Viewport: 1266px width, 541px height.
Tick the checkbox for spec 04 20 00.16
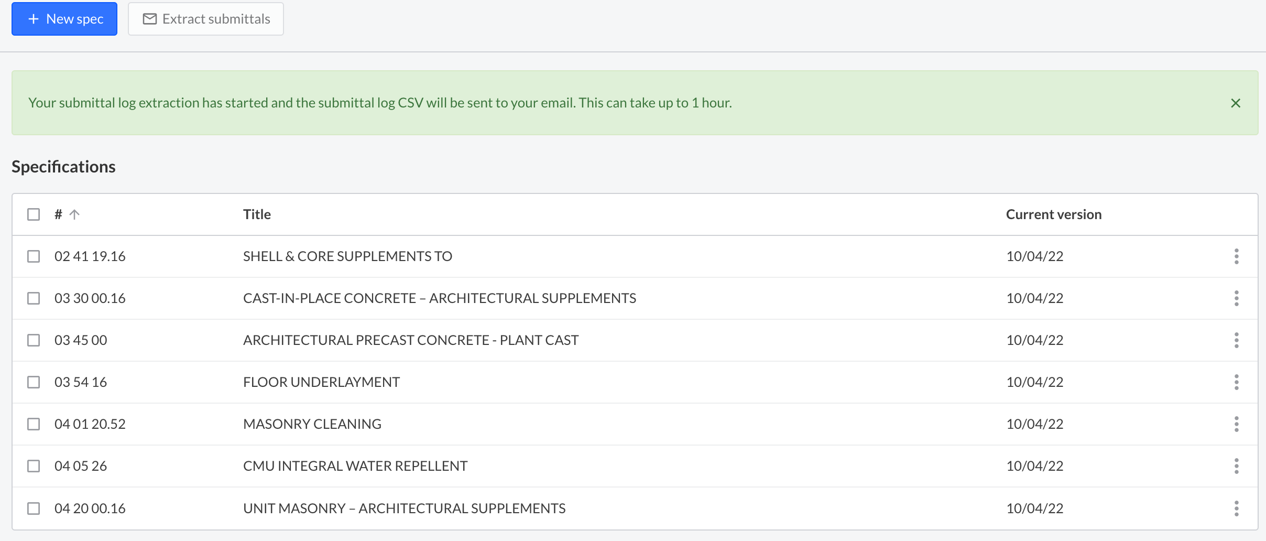coord(34,508)
